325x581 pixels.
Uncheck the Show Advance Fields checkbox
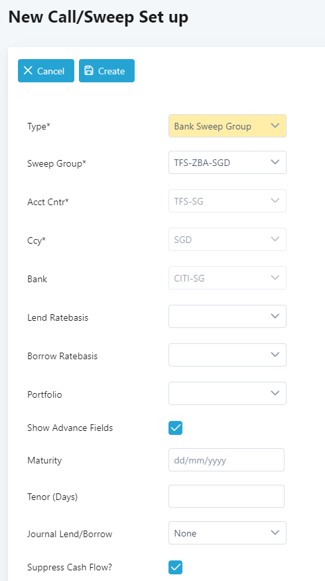point(176,428)
